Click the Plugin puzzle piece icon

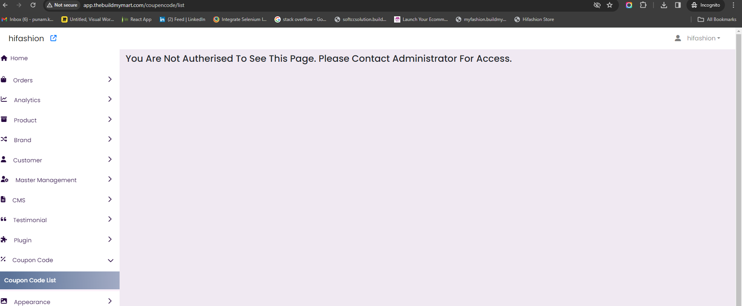click(4, 239)
